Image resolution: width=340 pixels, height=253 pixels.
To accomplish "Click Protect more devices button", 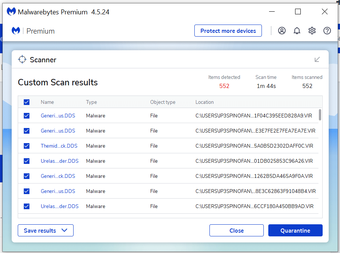I will [228, 31].
